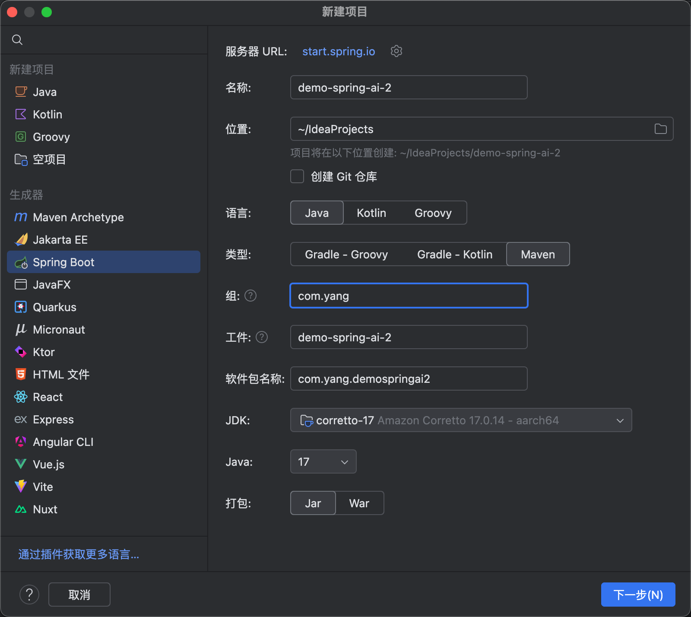Screen dimensions: 691x617
Task: Click the Jakarta EE sail icon
Action: click(21, 239)
